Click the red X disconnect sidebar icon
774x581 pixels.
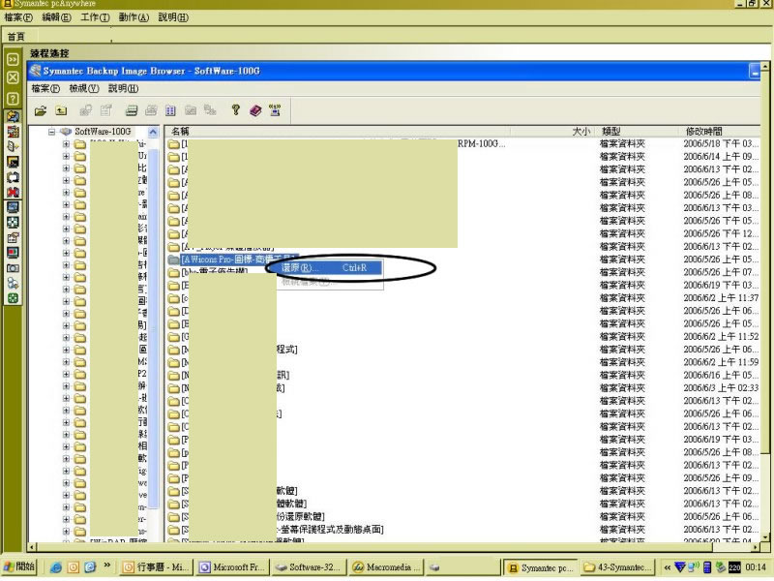pos(13,192)
